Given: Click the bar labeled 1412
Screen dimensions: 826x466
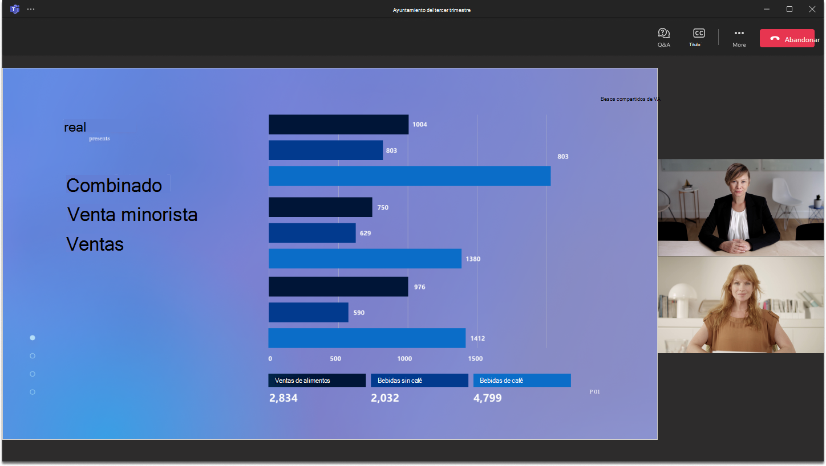Looking at the screenshot, I should [x=367, y=338].
